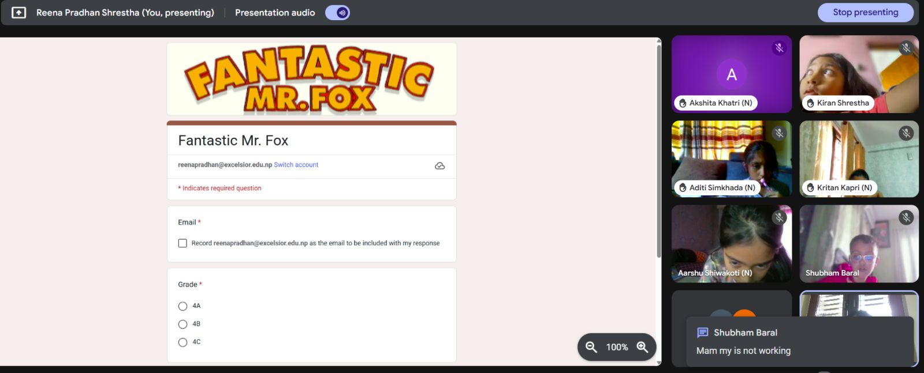Toggle the Presentation audio switch
924x373 pixels.
pyautogui.click(x=337, y=12)
